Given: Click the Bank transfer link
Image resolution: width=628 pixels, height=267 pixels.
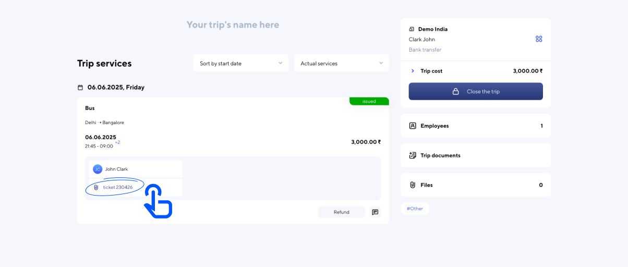Looking at the screenshot, I should (425, 50).
